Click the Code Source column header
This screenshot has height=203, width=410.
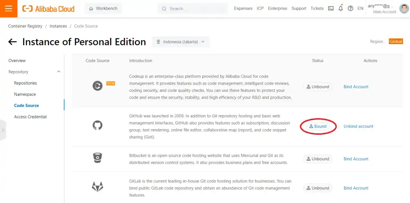[97, 61]
